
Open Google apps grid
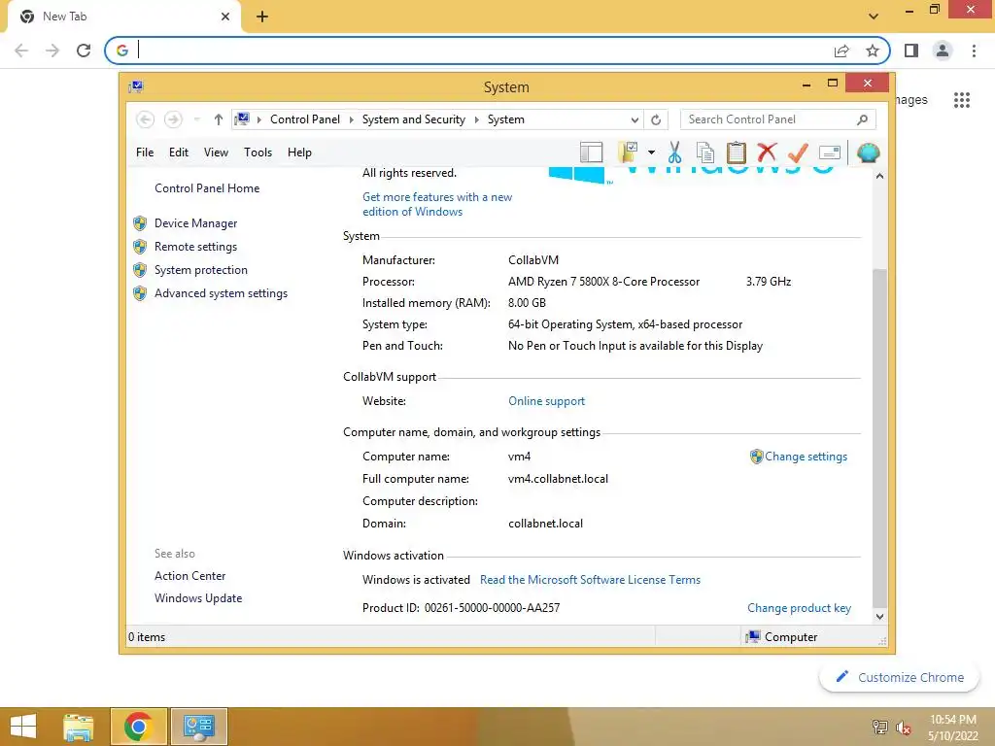[x=961, y=100]
